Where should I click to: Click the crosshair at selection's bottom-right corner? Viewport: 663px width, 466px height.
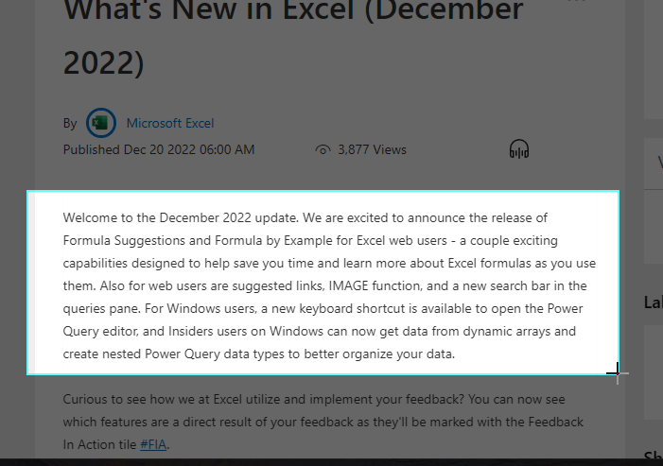(618, 373)
